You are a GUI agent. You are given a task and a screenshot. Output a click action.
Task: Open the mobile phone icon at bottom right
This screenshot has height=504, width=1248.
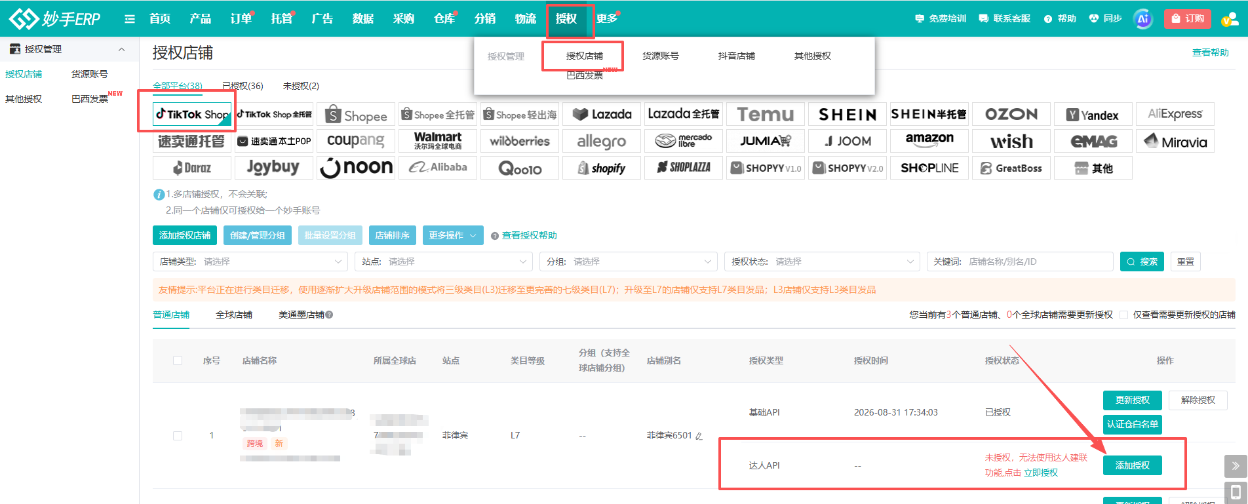tap(1236, 492)
